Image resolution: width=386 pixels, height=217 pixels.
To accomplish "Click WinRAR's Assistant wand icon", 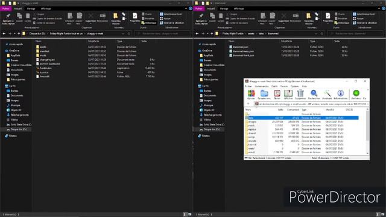I will tap(327, 95).
